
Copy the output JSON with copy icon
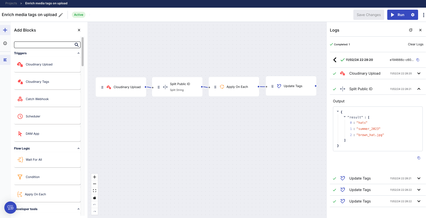pos(419,158)
